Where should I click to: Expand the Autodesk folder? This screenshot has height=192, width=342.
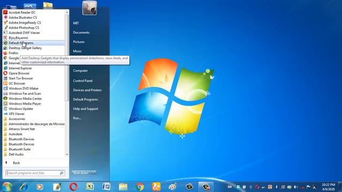[34, 134]
